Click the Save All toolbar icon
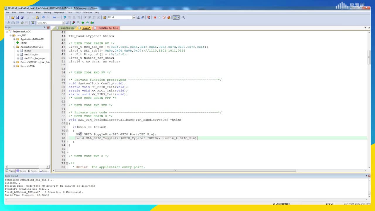Image resolution: width=375 pixels, height=211 pixels. point(22,17)
